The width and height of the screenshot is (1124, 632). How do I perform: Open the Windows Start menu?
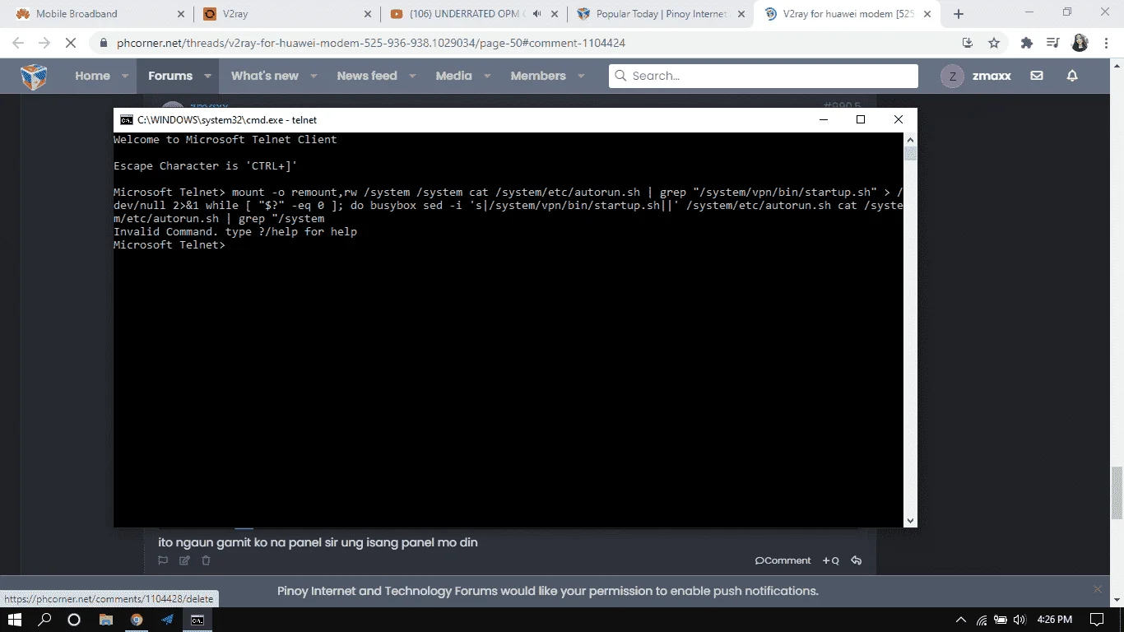click(16, 620)
